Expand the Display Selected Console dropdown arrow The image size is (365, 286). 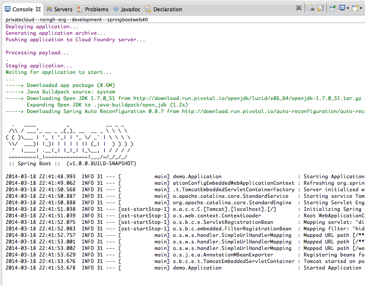348,8
